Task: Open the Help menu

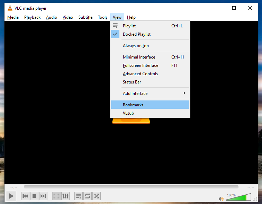Action: tap(131, 17)
